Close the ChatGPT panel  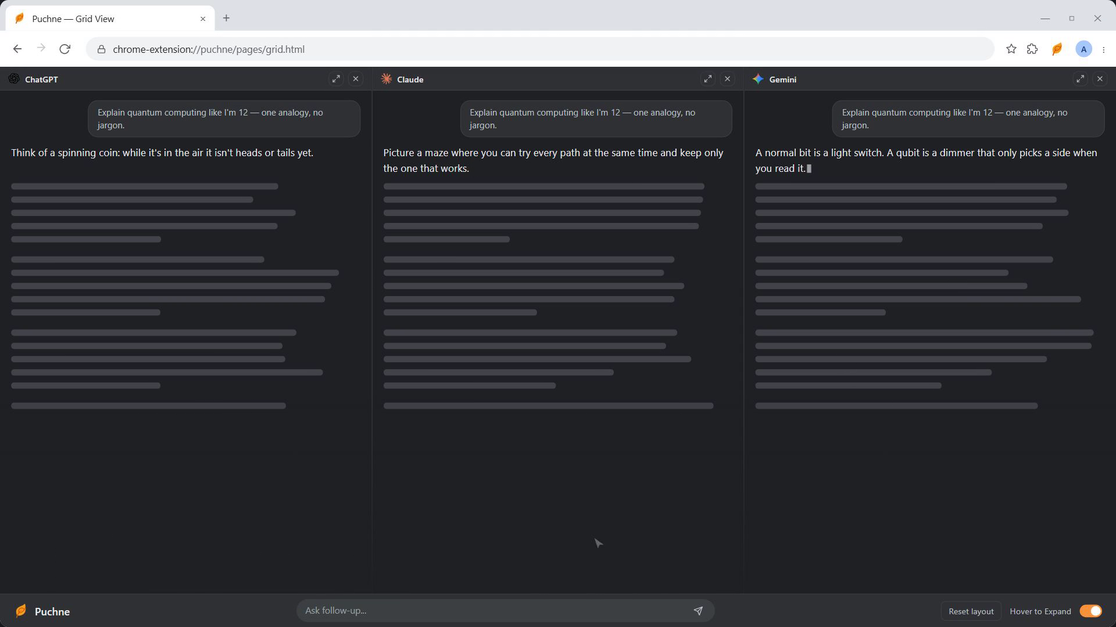(356, 79)
